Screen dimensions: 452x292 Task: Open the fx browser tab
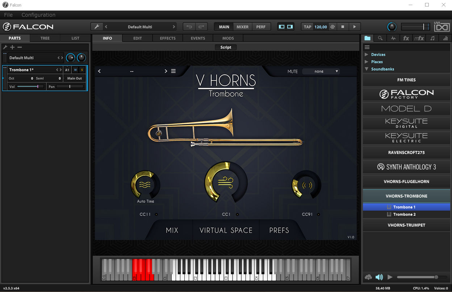coord(406,38)
